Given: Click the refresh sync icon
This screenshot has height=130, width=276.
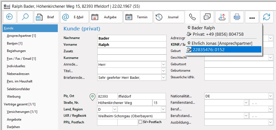Looking at the screenshot, I should pos(267,17).
